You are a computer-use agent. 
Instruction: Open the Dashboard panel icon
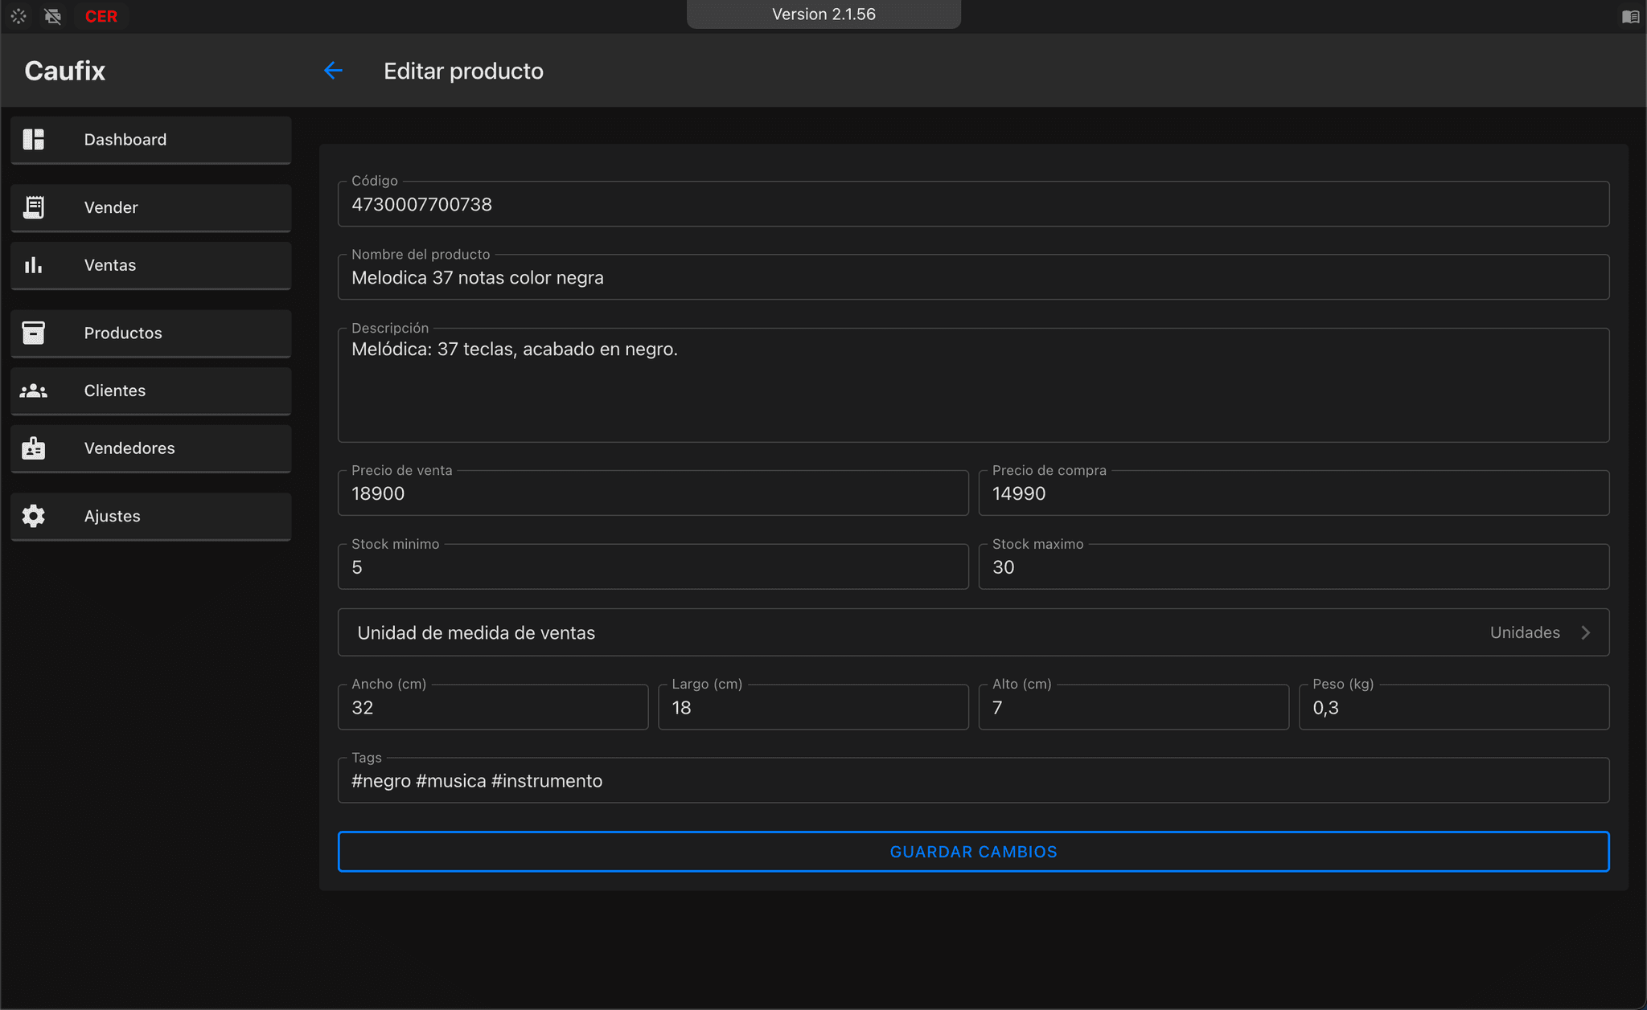33,139
